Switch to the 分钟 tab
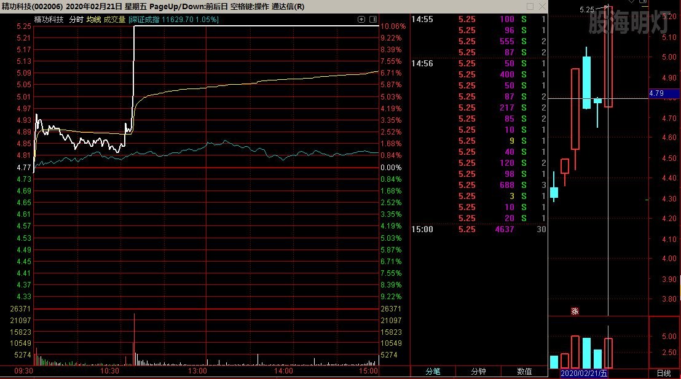 478,372
